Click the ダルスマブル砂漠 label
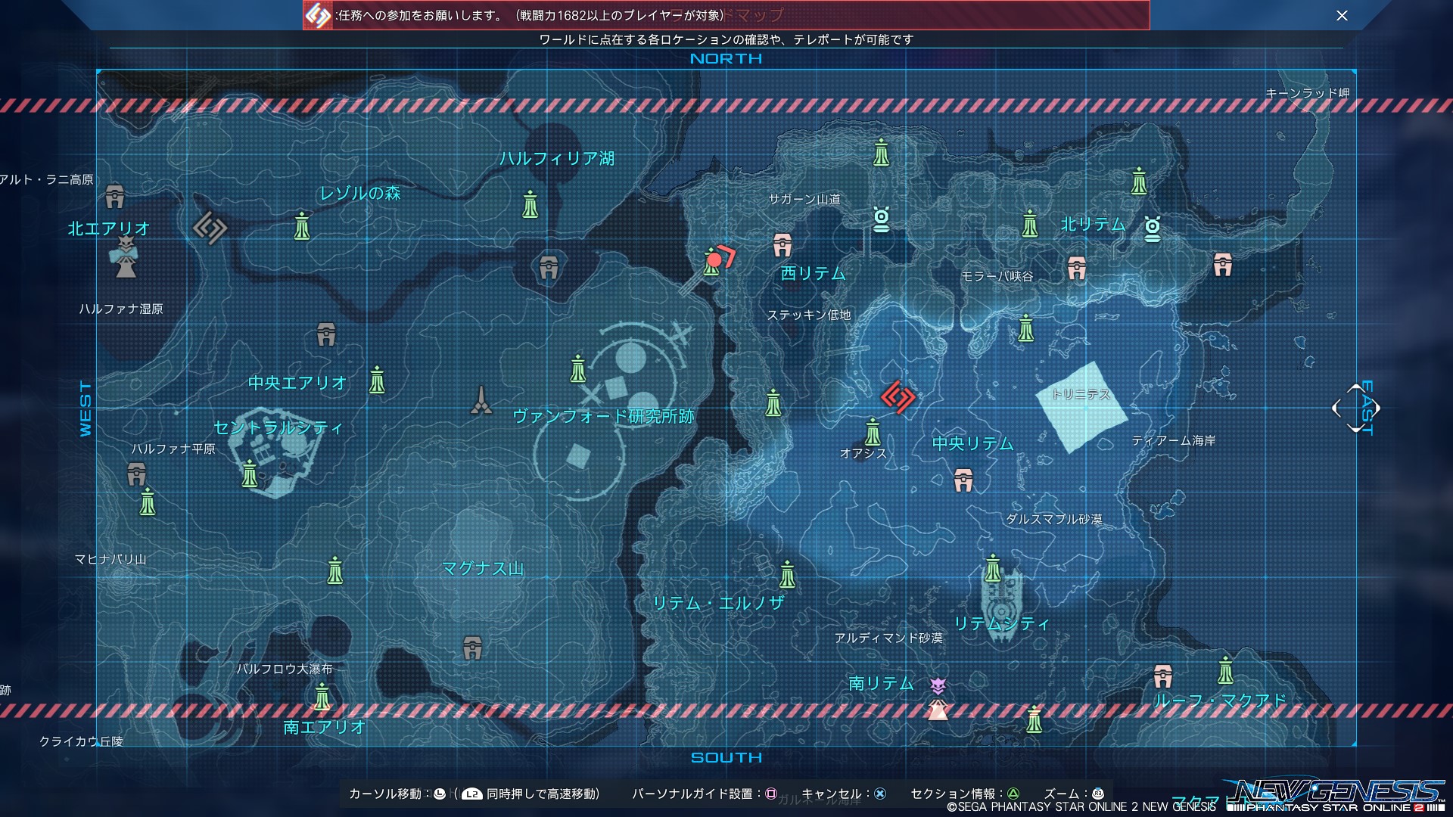The image size is (1453, 817). point(1054,519)
